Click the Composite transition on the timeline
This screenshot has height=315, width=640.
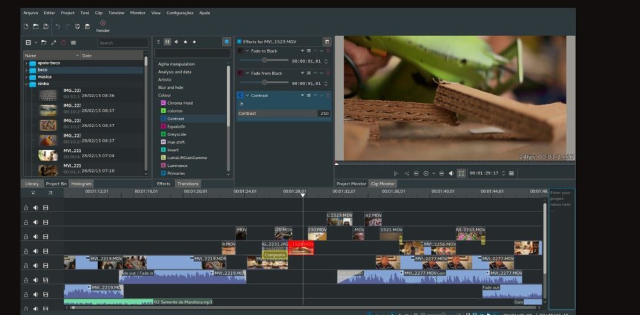pyautogui.click(x=275, y=255)
